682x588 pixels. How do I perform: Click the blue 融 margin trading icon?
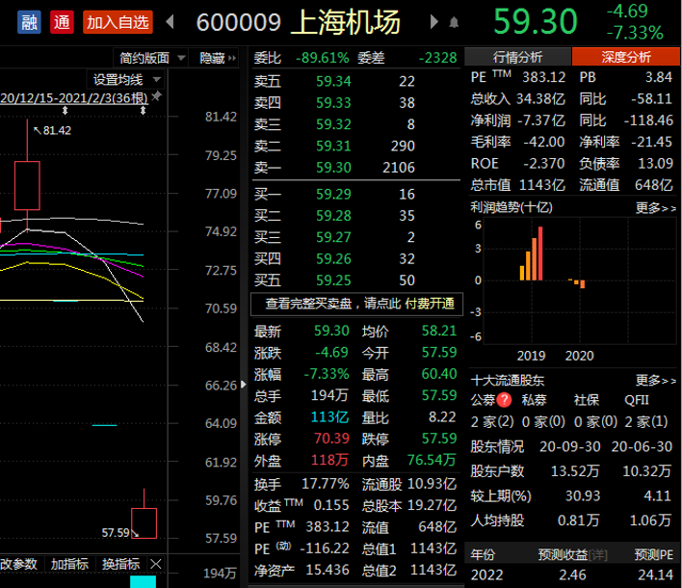click(29, 22)
